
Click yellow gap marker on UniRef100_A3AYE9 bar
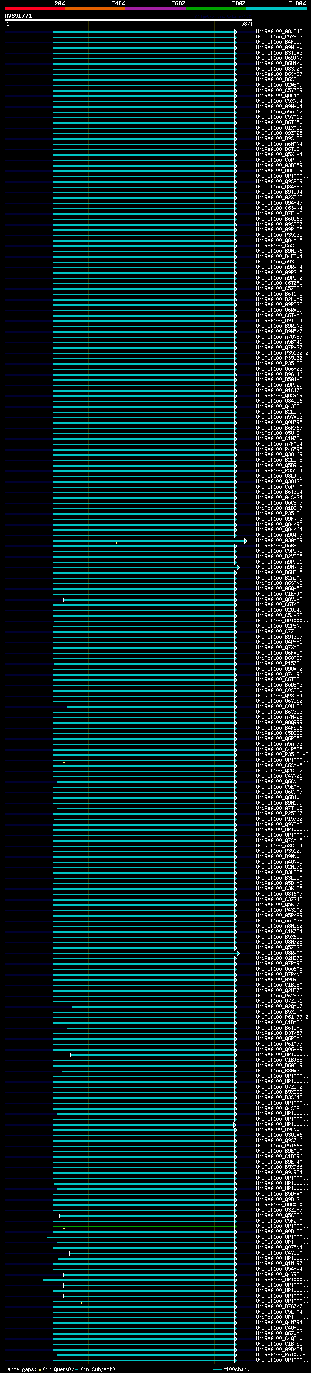[117, 543]
